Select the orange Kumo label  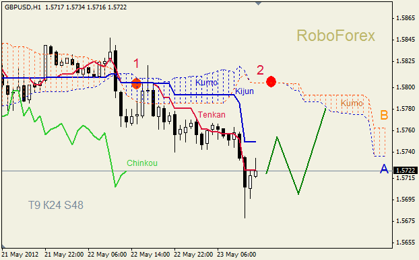point(352,103)
